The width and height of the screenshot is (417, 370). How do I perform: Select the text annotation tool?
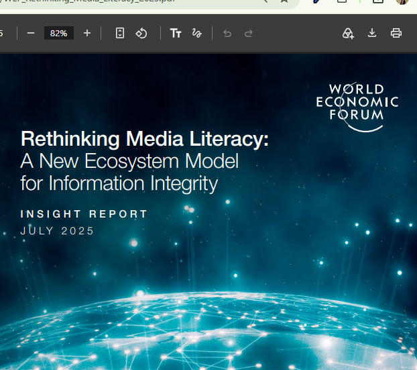click(176, 34)
